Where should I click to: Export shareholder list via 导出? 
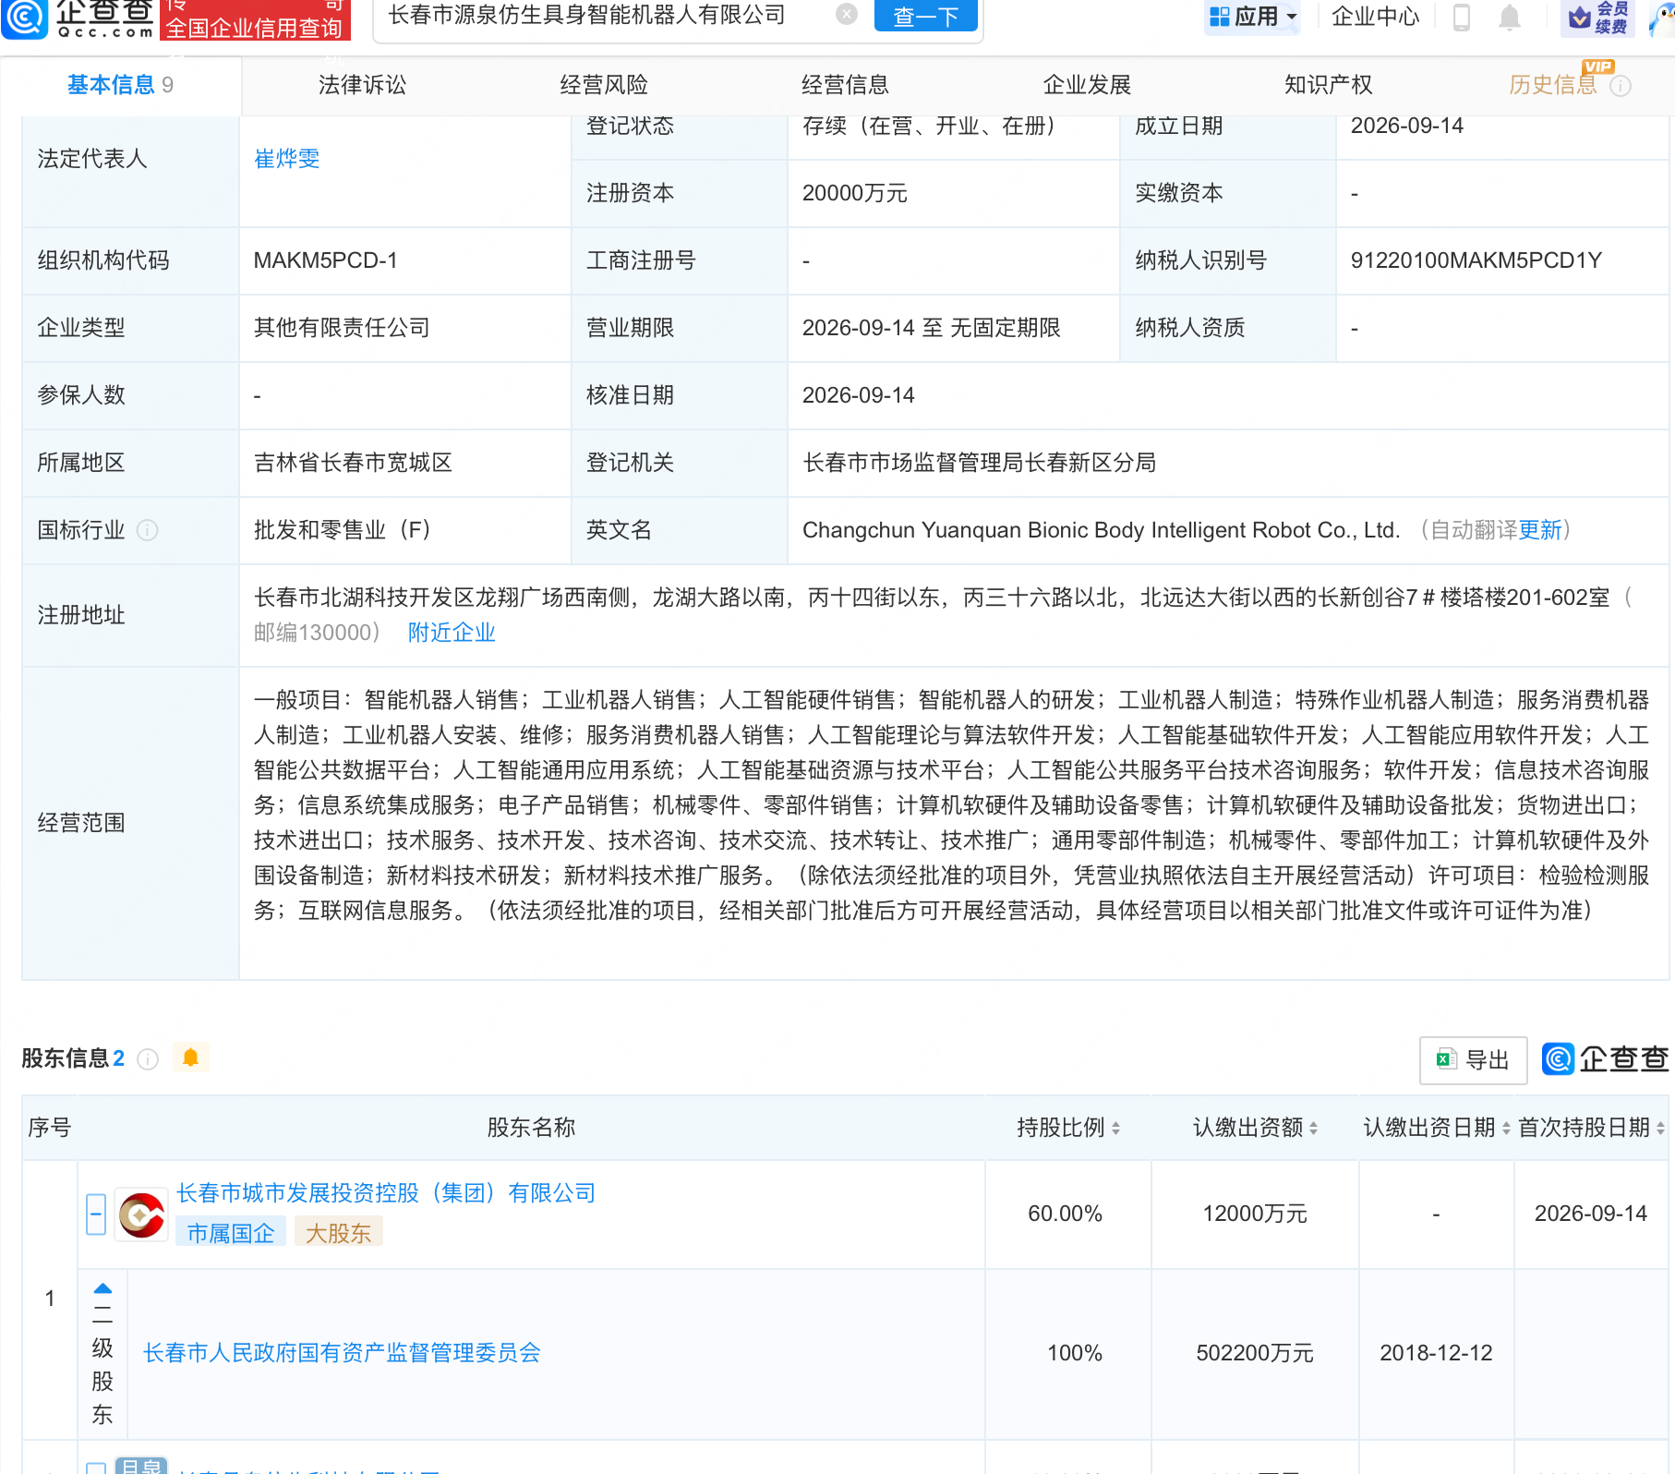(1473, 1060)
